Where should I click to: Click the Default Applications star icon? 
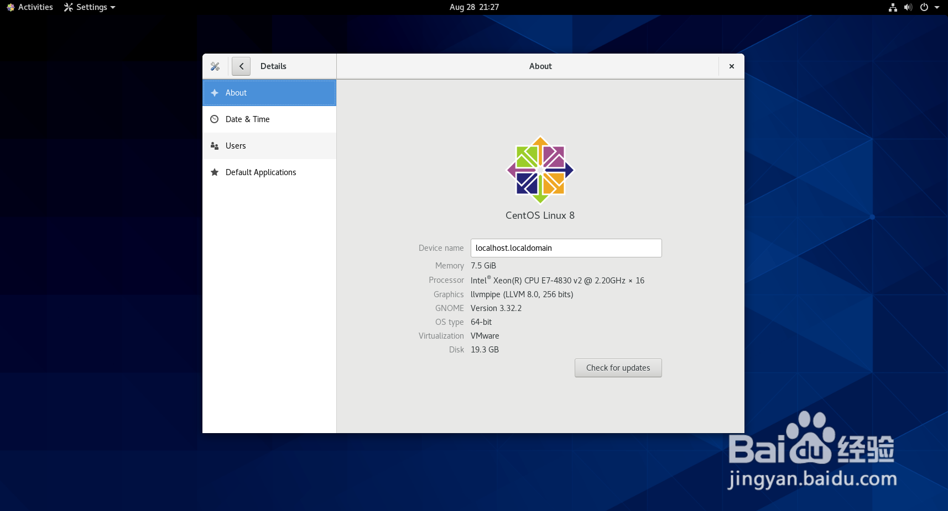(x=215, y=172)
